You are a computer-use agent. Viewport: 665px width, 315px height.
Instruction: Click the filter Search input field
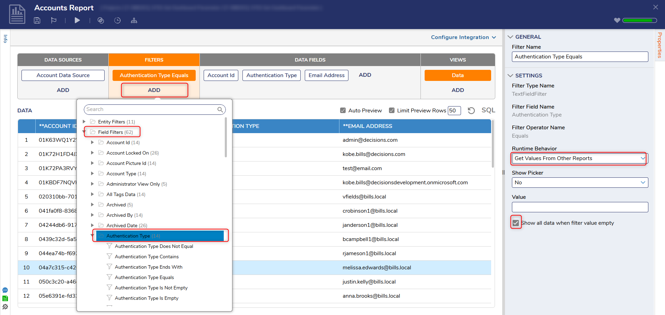tap(151, 110)
